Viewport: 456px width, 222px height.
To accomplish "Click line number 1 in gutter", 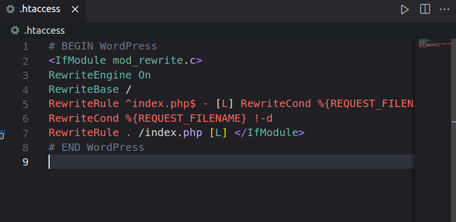I will point(25,46).
